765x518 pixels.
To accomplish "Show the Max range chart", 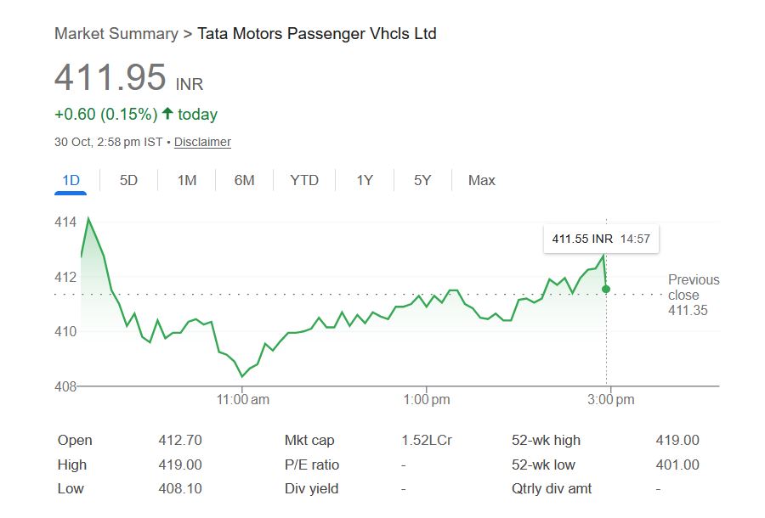I will 481,180.
